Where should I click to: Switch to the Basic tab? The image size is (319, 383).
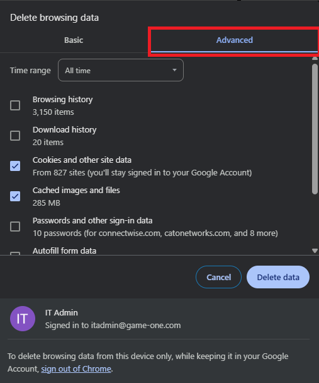coord(74,40)
